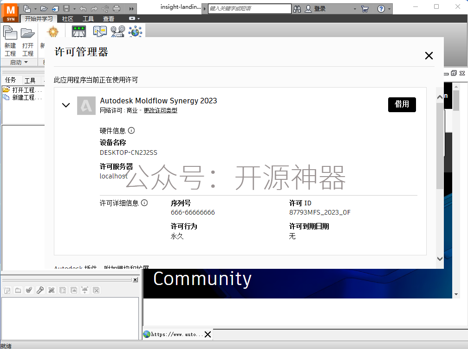This screenshot has width=468, height=349.
Task: Switch to the 工具 ribbon tab
Action: point(88,19)
